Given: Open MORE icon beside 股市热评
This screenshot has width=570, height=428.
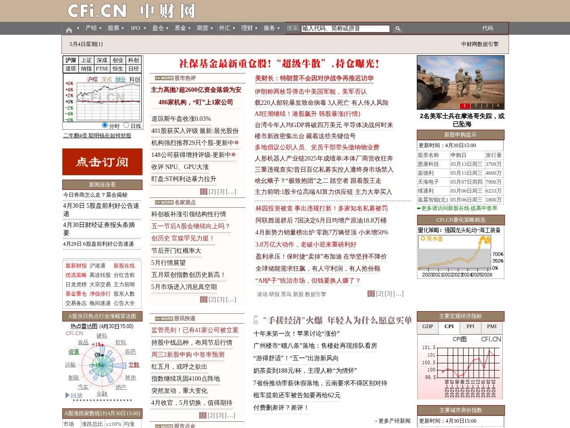Looking at the screenshot, I should coord(164,78).
